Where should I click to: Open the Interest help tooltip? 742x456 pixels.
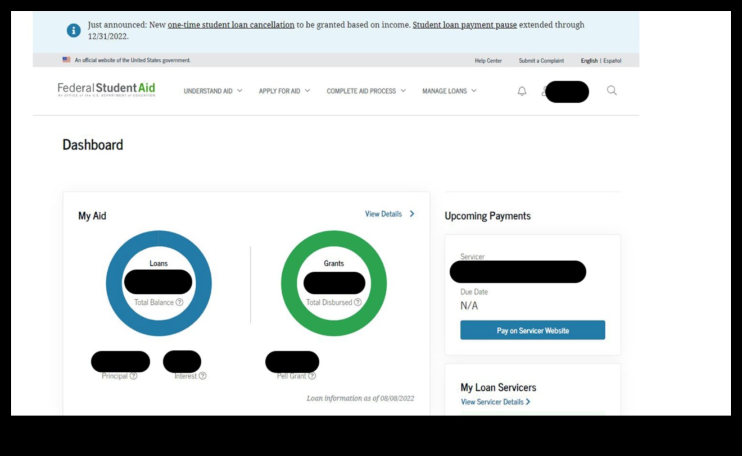point(202,376)
